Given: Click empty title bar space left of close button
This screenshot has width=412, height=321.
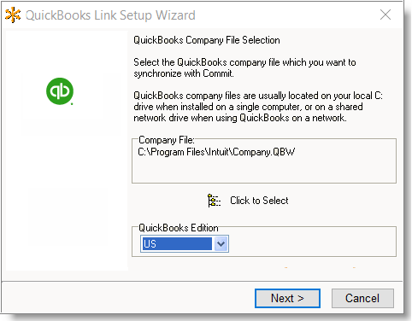Looking at the screenshot, I should pos(285,15).
